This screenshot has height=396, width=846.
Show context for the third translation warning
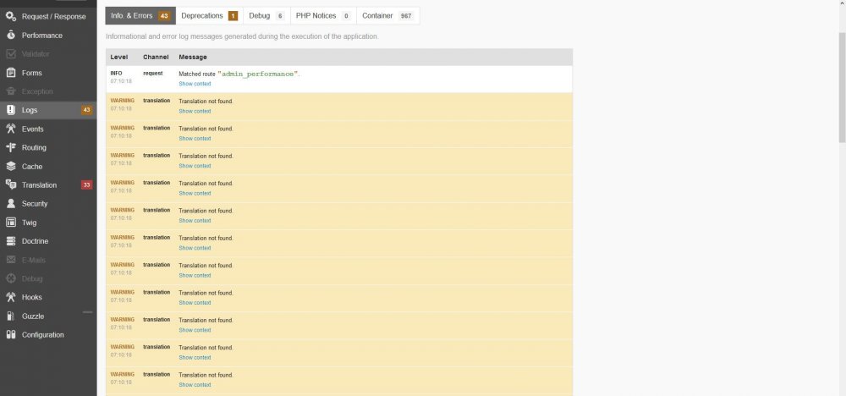[195, 166]
